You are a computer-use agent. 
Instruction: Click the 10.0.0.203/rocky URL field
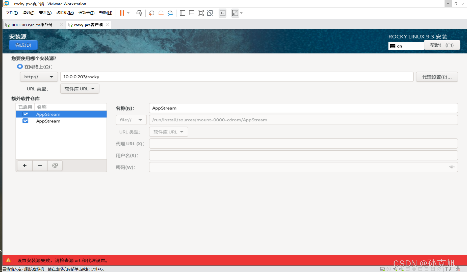point(237,77)
